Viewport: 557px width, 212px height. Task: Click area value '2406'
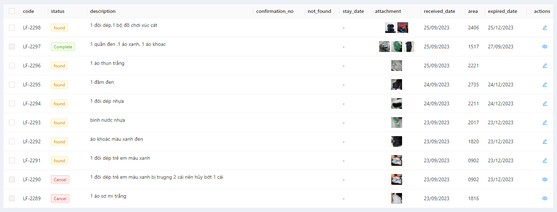[x=473, y=28]
